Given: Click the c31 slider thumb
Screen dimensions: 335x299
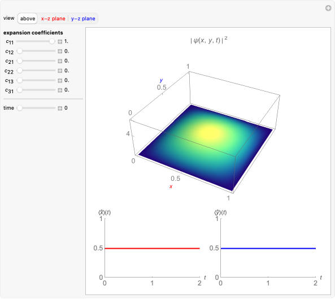Looking at the screenshot, I should tap(20, 90).
